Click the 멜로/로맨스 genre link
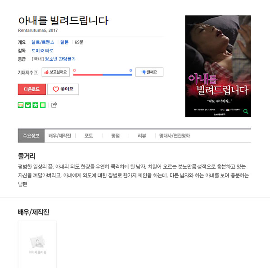The width and height of the screenshot is (270, 268). (43, 42)
